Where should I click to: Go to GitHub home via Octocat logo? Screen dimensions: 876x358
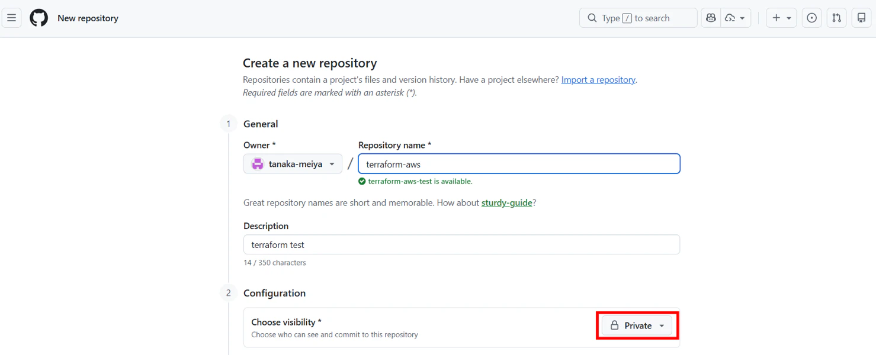[39, 18]
